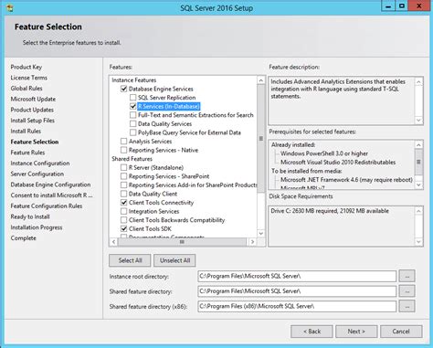433x348 pixels.
Task: Click the features list scroll up arrow
Action: [261, 80]
